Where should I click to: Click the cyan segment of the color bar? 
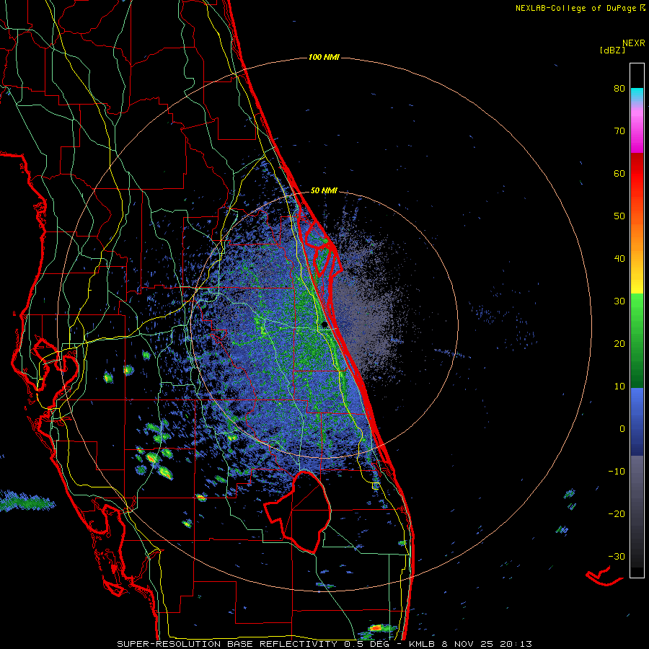(637, 95)
